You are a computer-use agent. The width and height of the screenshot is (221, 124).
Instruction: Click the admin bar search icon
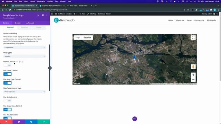[x=218, y=14]
